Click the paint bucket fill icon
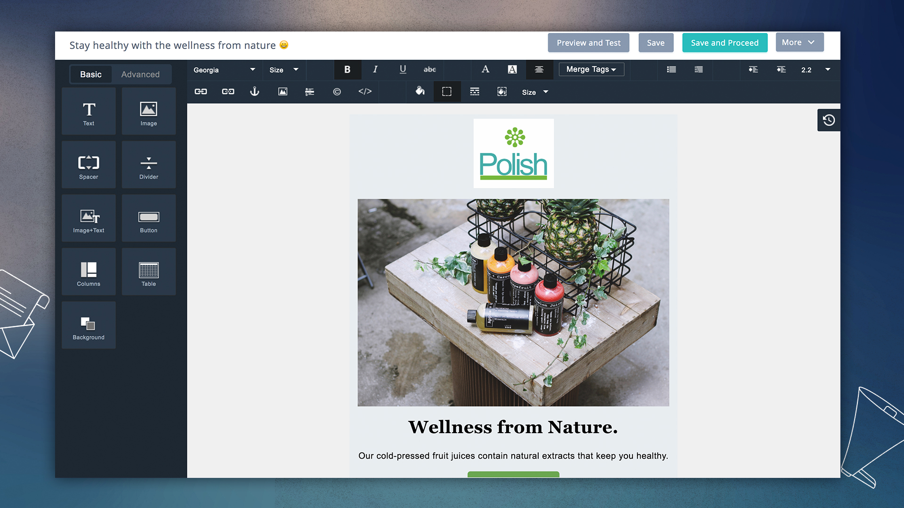The image size is (904, 508). click(x=420, y=91)
